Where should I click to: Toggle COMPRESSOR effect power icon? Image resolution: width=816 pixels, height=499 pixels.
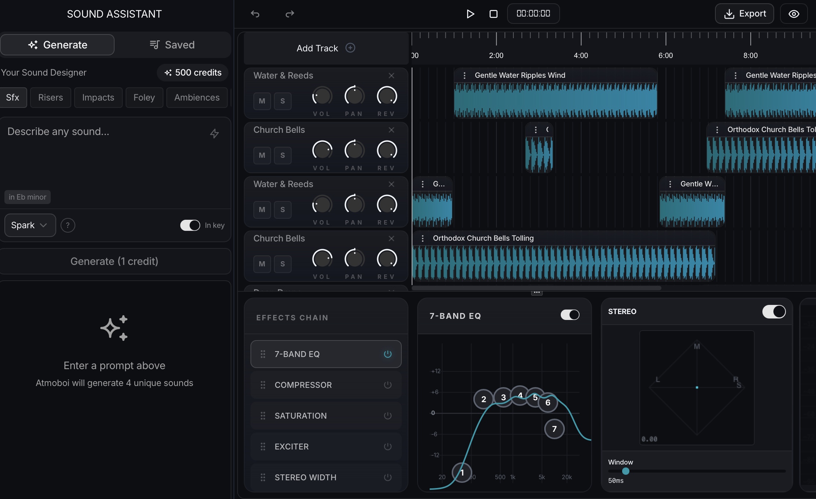388,385
